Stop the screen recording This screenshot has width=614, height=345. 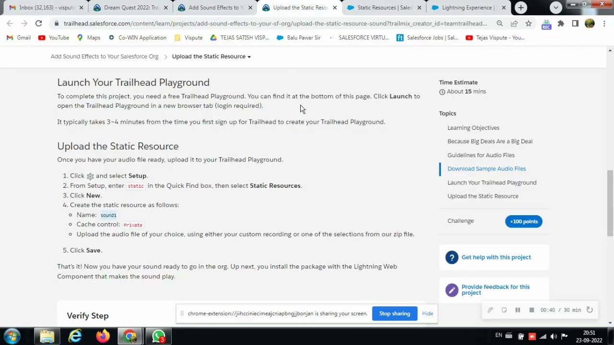531,310
